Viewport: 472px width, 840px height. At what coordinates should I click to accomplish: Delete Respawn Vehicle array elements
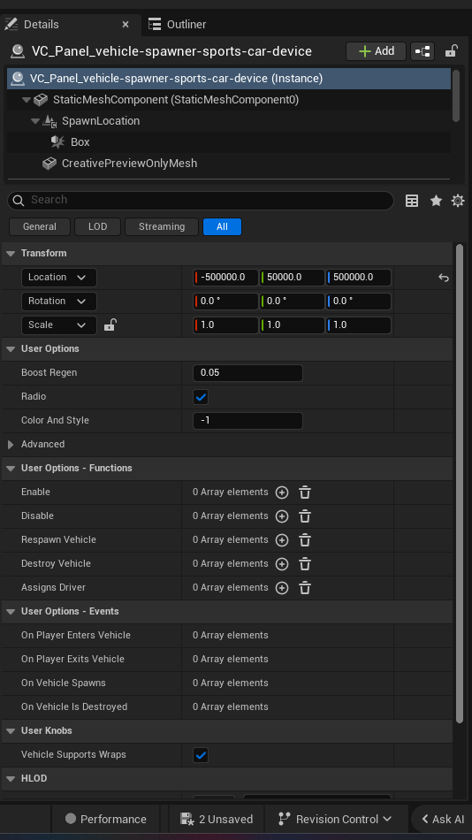coord(305,540)
